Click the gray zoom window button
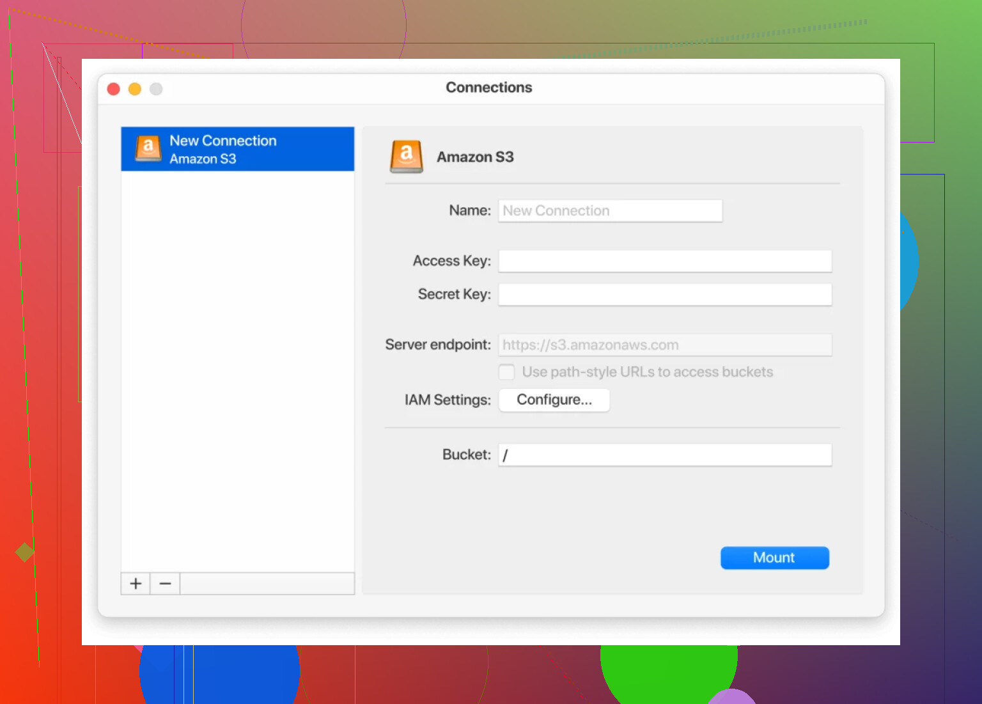The width and height of the screenshot is (982, 704). (x=156, y=89)
